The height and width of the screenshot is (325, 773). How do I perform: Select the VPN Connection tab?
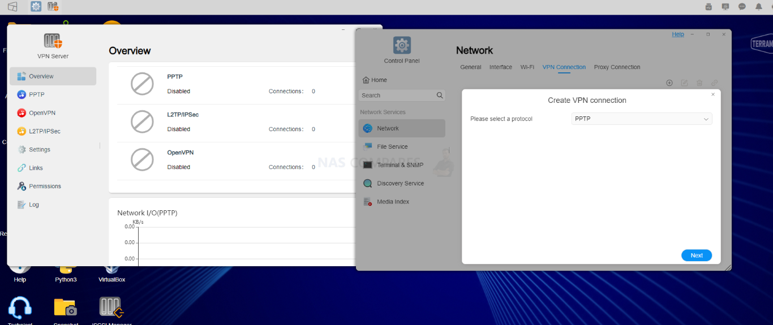[x=564, y=67]
